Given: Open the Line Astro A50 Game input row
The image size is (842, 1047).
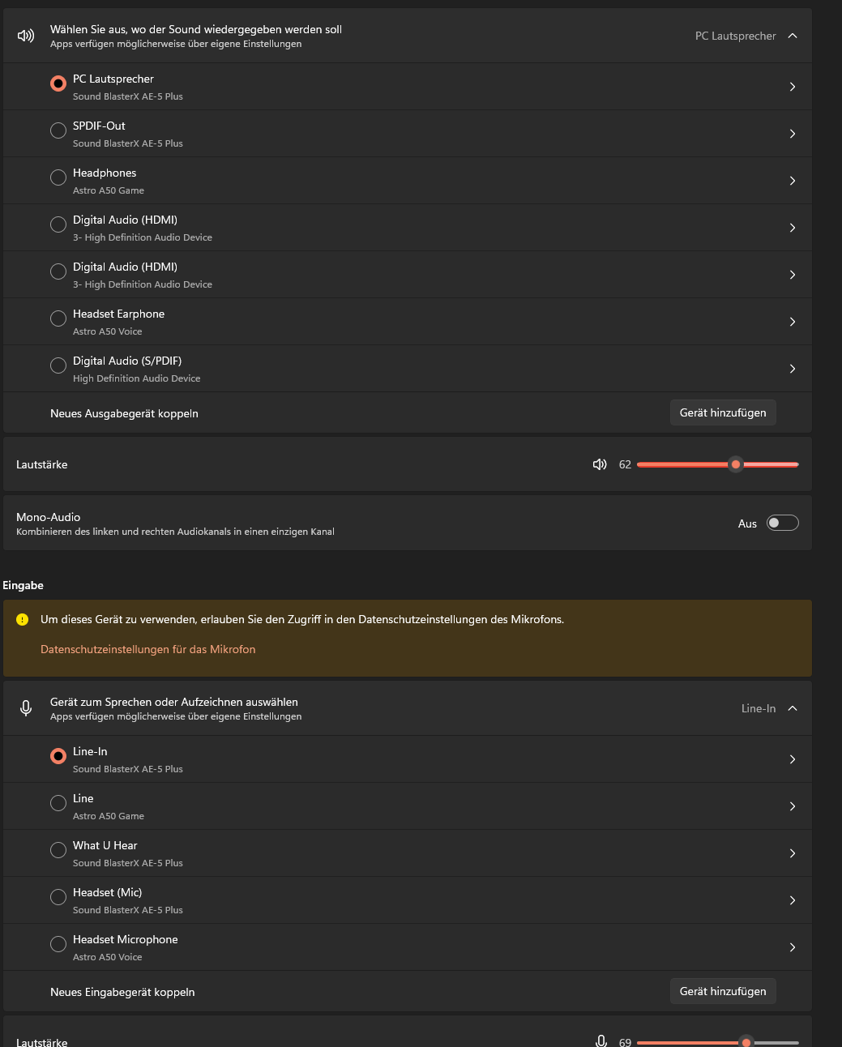Looking at the screenshot, I should point(405,806).
